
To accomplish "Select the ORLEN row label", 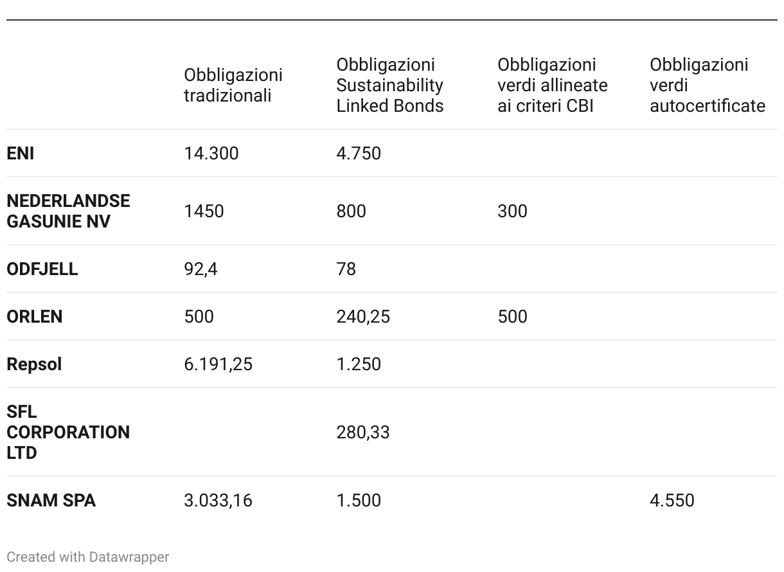I will pyautogui.click(x=35, y=317).
